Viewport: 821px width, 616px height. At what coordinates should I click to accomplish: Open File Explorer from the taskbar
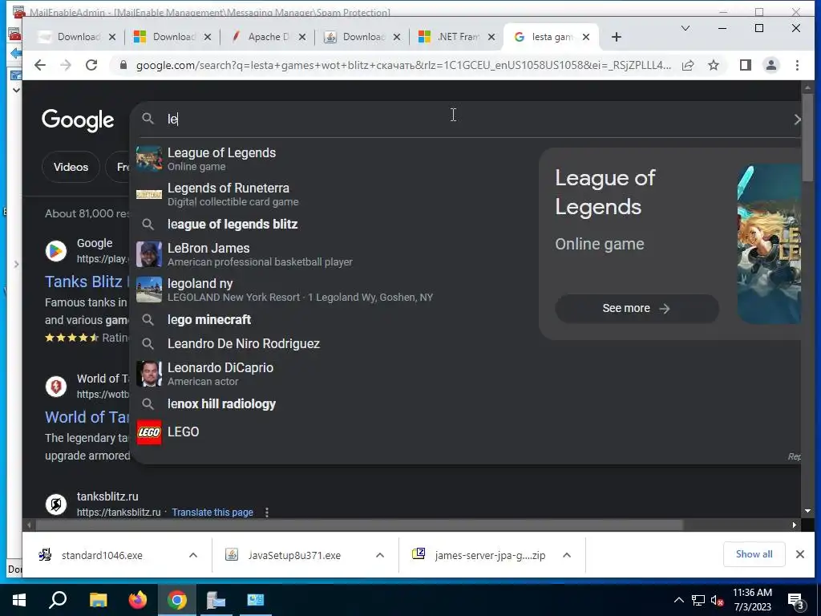(x=99, y=600)
